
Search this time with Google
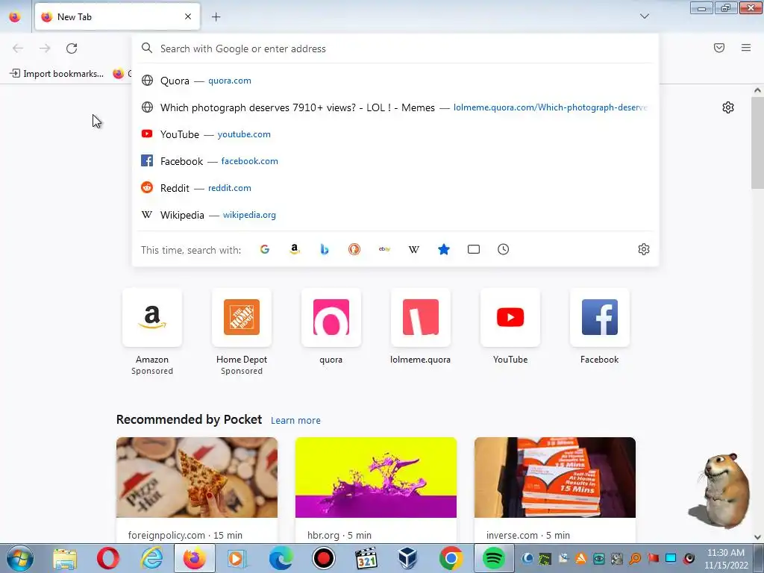point(265,249)
